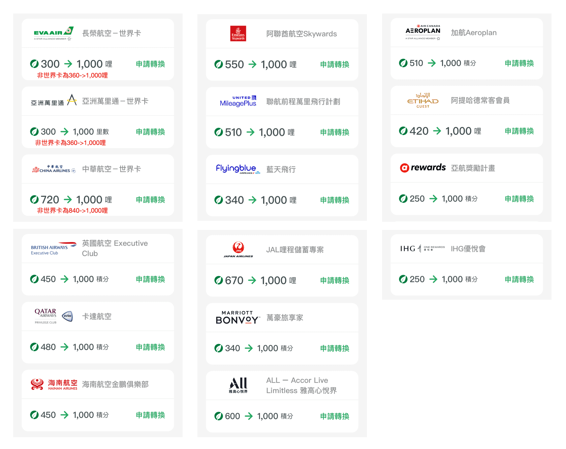Image resolution: width=566 pixels, height=449 pixels.
Task: Apply for conversion to China Airlines miles
Action: (150, 200)
